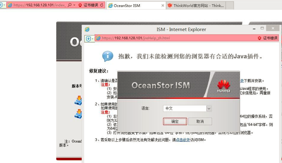This screenshot has height=163, width=282.
Task: Cancel the dialog with 取消 button
Action: (200, 121)
